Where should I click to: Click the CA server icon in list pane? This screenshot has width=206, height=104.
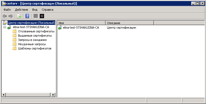60,28
